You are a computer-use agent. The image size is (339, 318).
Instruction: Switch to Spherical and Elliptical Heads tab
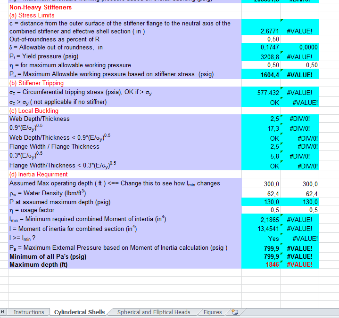pos(154,312)
